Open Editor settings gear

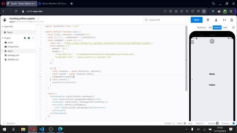coord(185,123)
